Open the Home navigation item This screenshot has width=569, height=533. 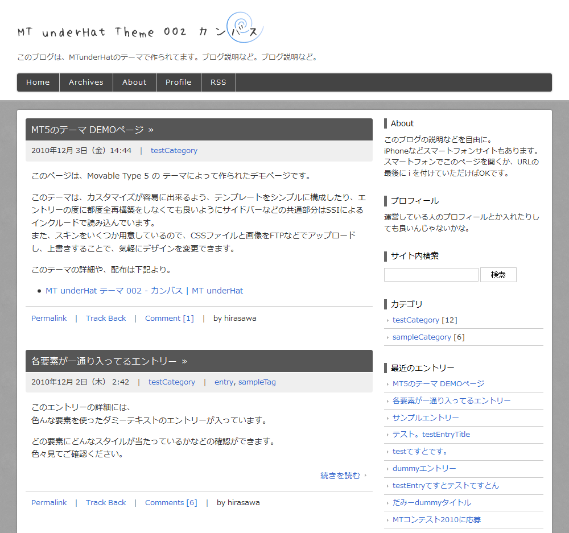(x=38, y=82)
